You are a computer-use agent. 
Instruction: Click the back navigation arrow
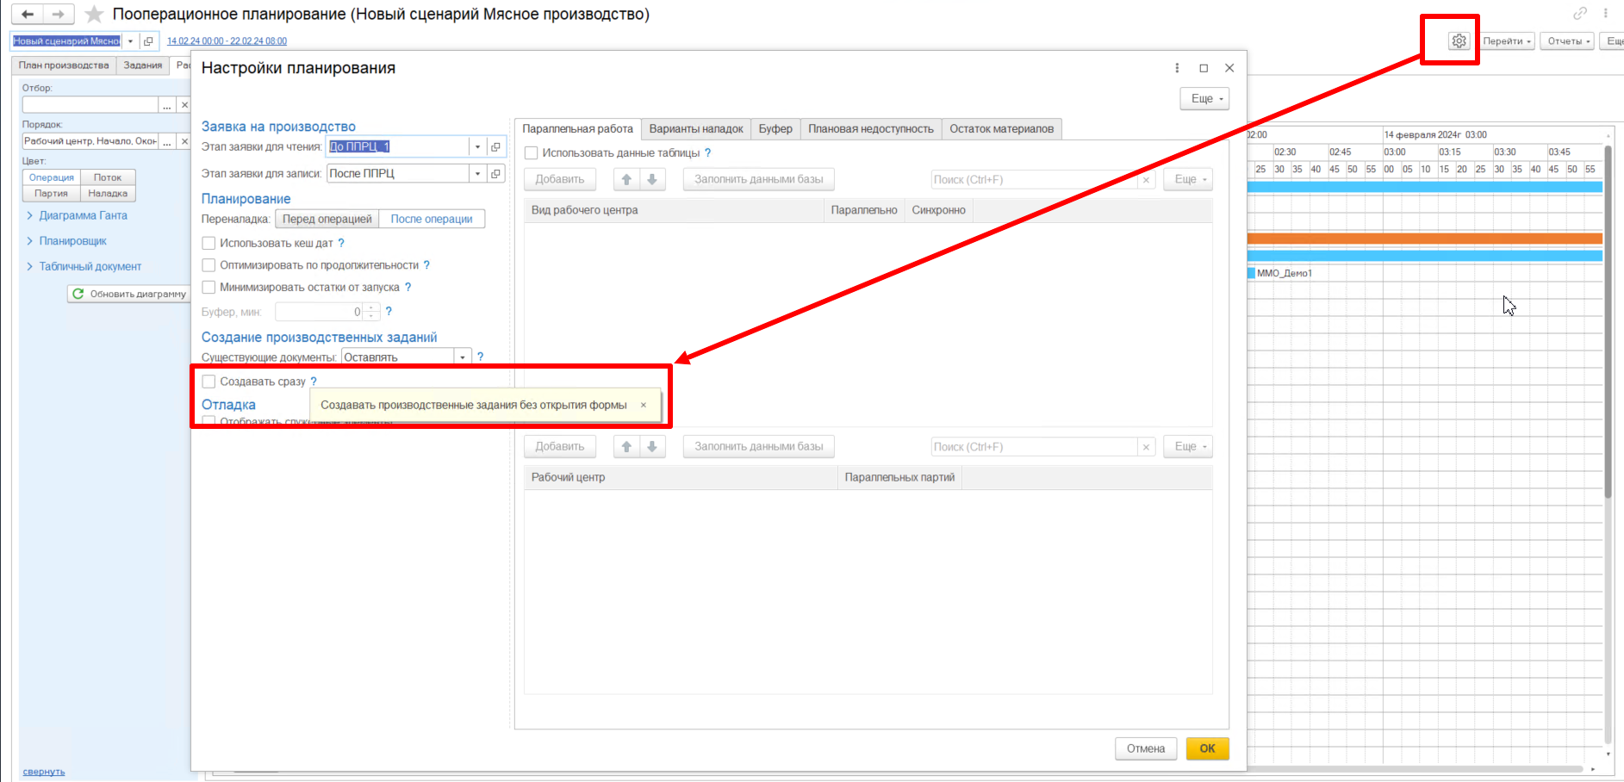tap(28, 15)
